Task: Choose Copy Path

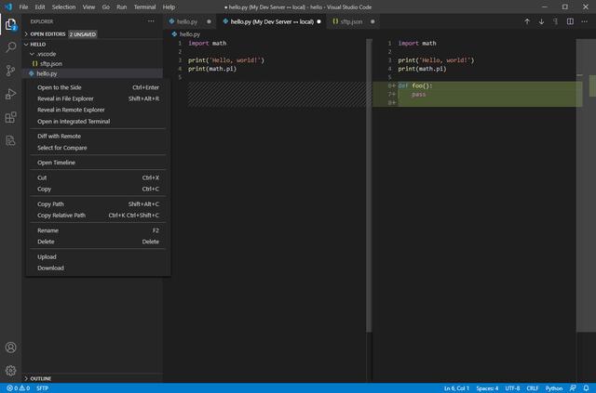Action: [98, 204]
